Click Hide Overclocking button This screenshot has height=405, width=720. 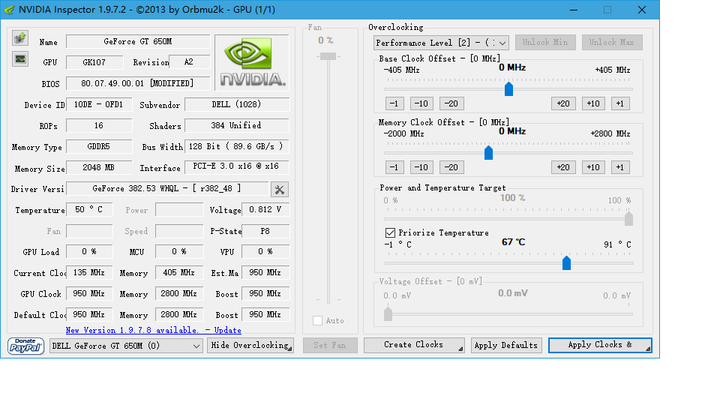[250, 345]
